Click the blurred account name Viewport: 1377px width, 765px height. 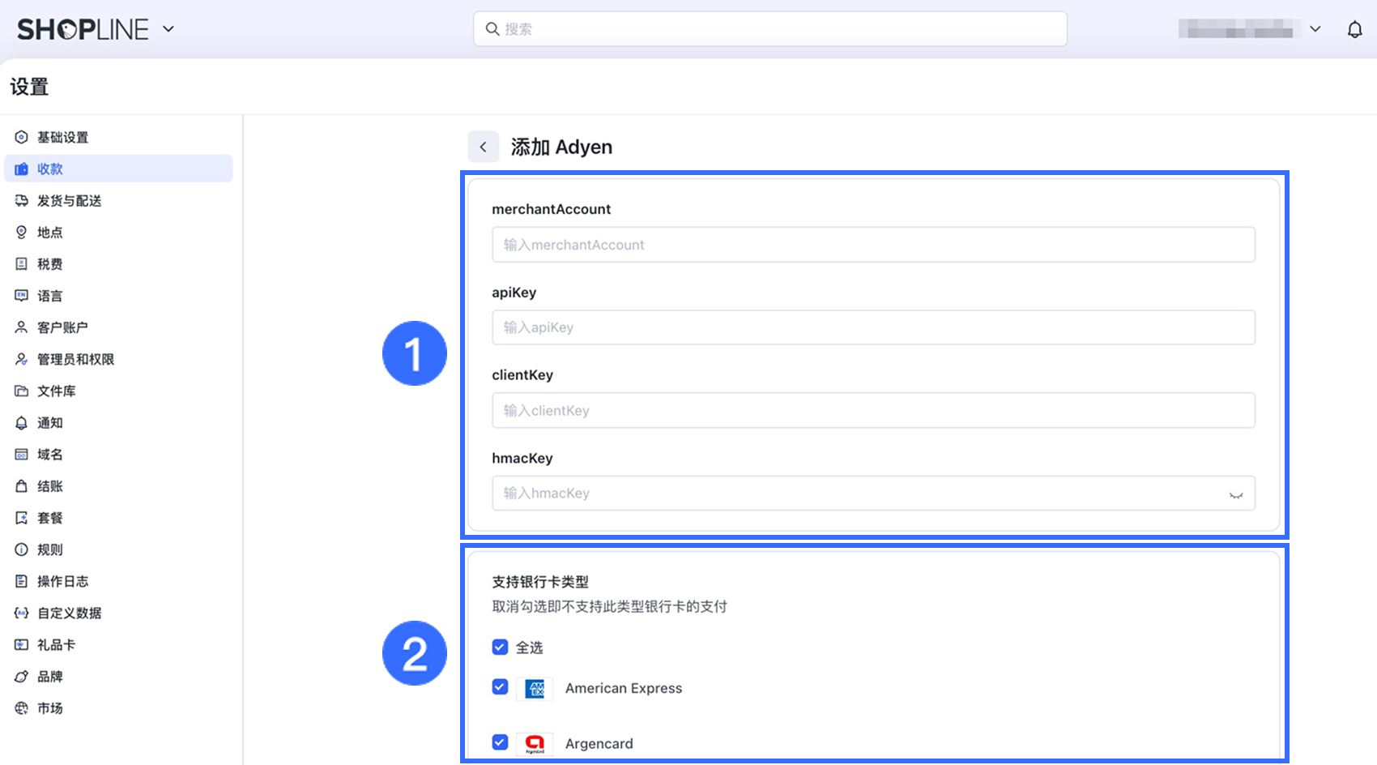pyautogui.click(x=1236, y=29)
